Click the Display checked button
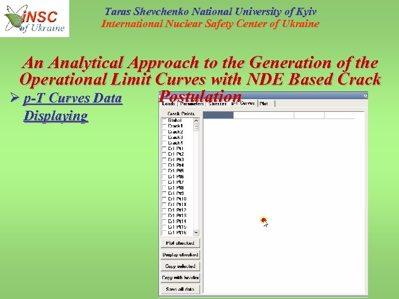The height and width of the screenshot is (299, 399). [x=180, y=255]
